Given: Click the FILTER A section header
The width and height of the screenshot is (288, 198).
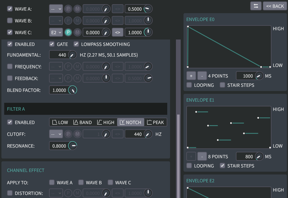Looking at the screenshot, I should click(85, 109).
